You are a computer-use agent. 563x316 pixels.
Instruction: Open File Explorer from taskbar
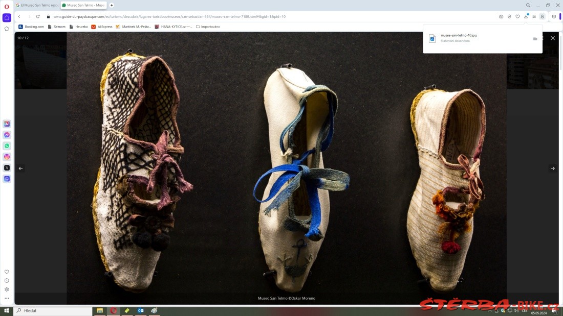(100, 310)
